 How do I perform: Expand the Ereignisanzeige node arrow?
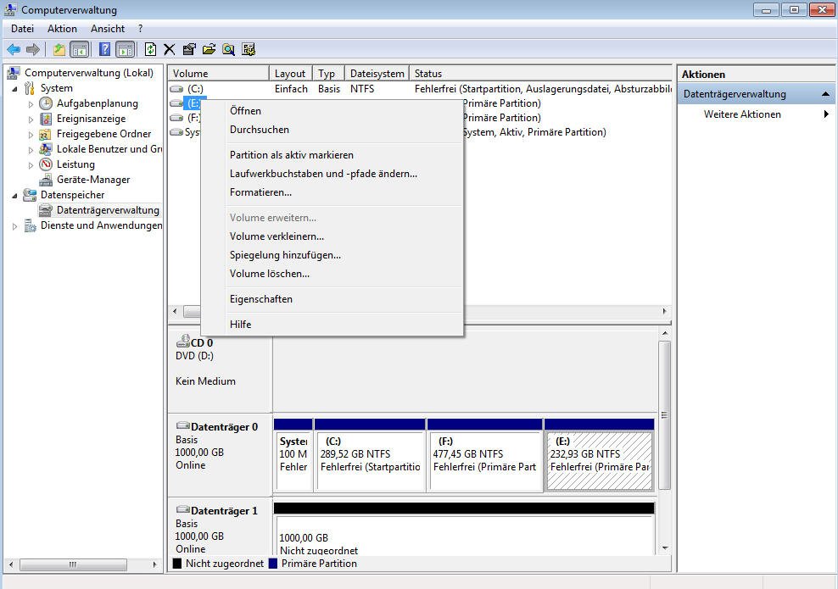point(31,119)
